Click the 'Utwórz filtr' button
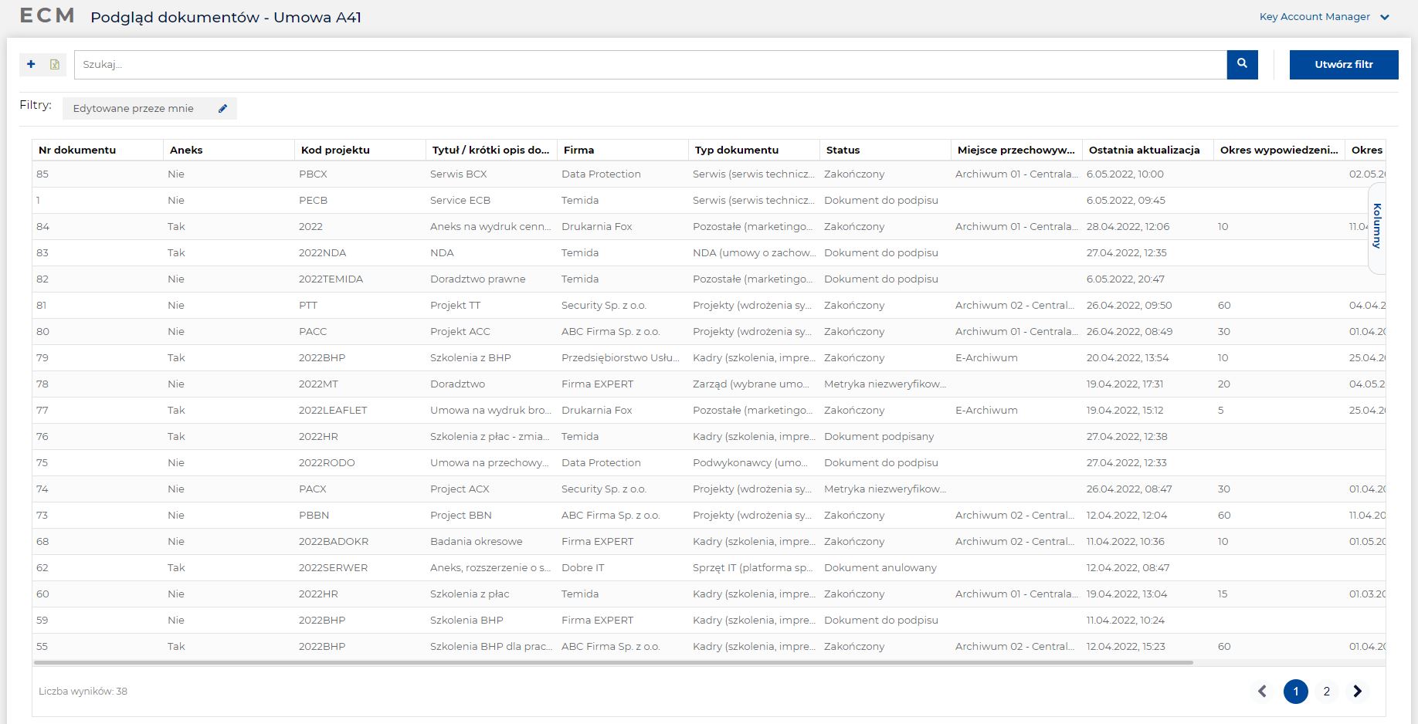Viewport: 1418px width, 724px height. pos(1344,65)
